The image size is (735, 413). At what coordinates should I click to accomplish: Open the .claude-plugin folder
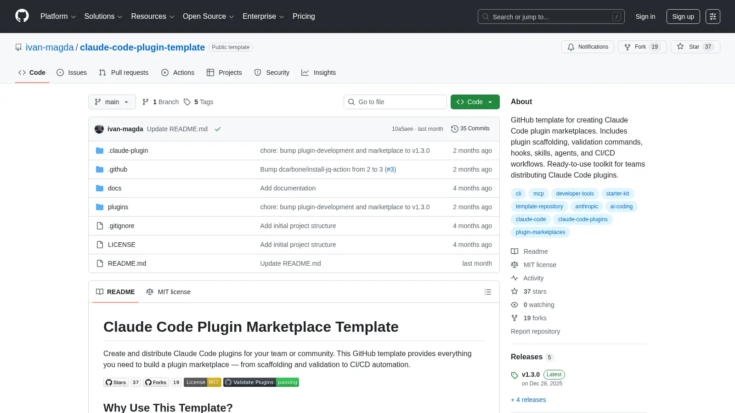(128, 151)
